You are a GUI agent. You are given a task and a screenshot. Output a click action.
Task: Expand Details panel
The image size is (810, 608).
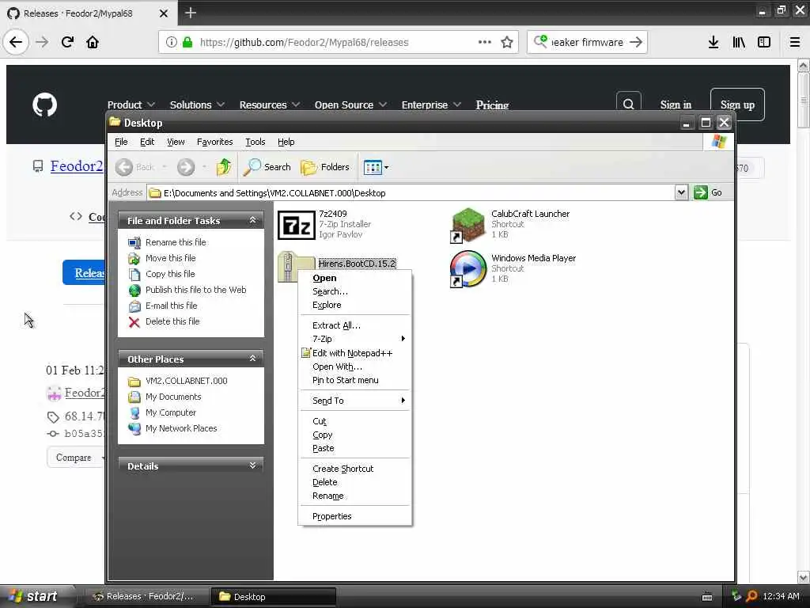pyautogui.click(x=252, y=465)
